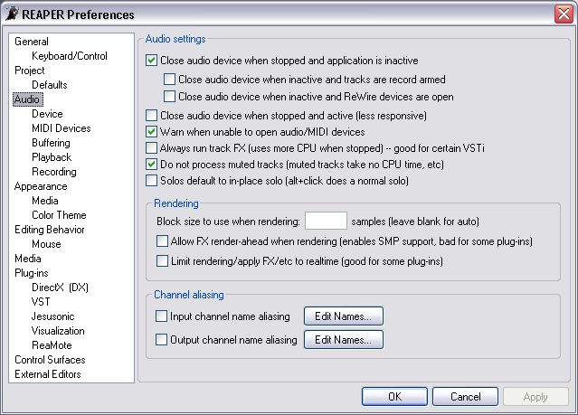The width and height of the screenshot is (578, 415).
Task: Open the VST plug-ins page
Action: coord(41,302)
